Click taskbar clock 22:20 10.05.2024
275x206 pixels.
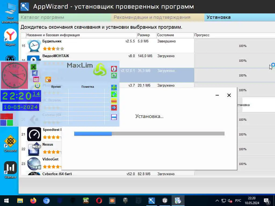(x=252, y=201)
